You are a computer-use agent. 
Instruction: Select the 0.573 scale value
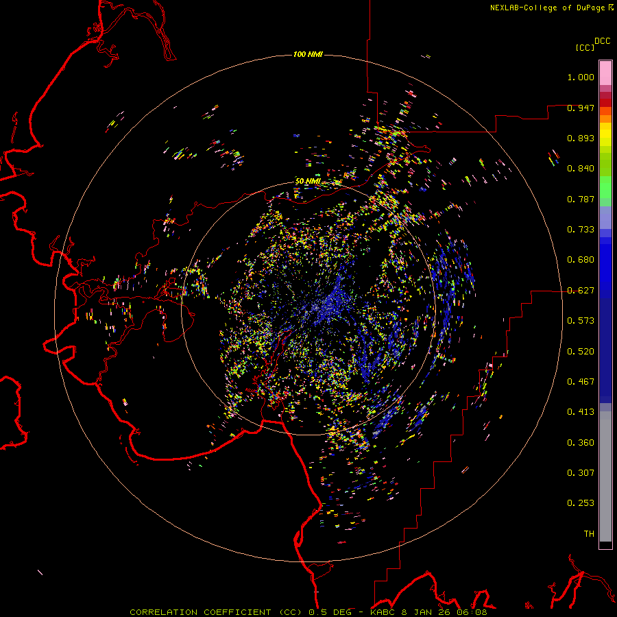(581, 321)
